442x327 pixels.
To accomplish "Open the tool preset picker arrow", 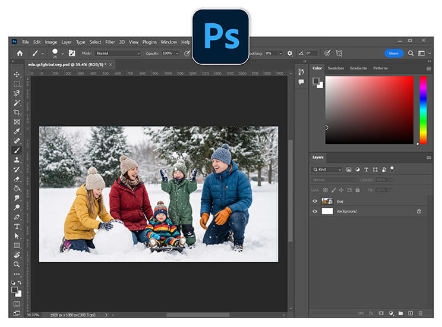I will 43,54.
